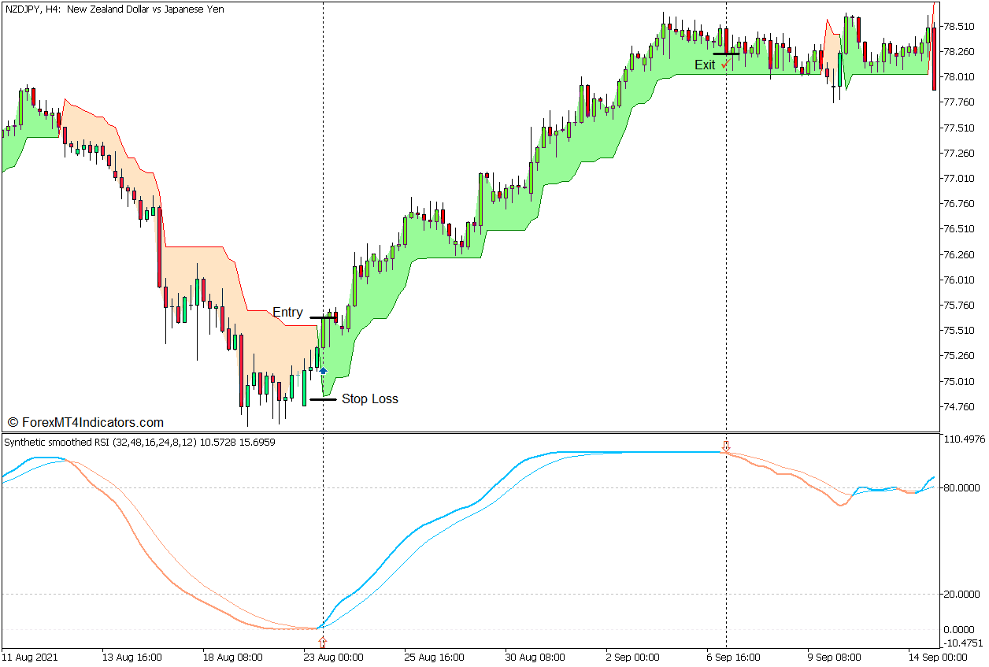
Task: Click the 11 Aug 2021 date label
Action: pyautogui.click(x=30, y=657)
